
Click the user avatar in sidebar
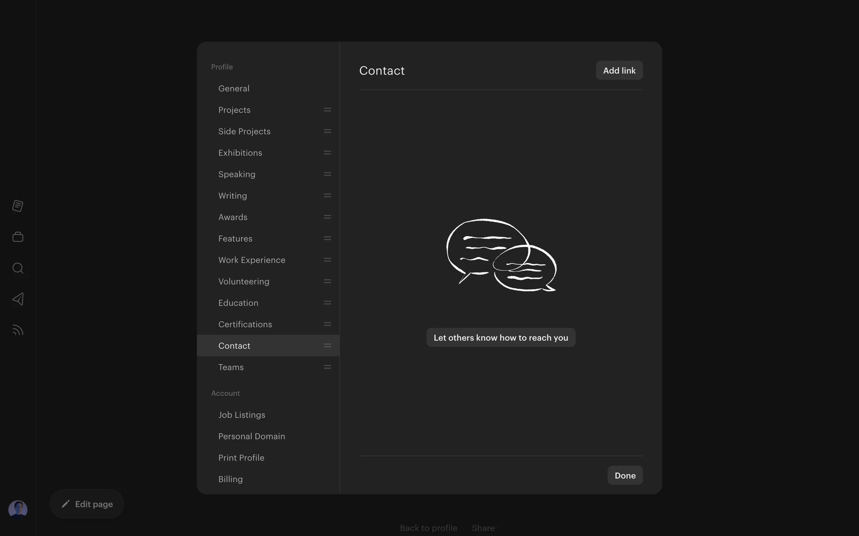pos(18,509)
